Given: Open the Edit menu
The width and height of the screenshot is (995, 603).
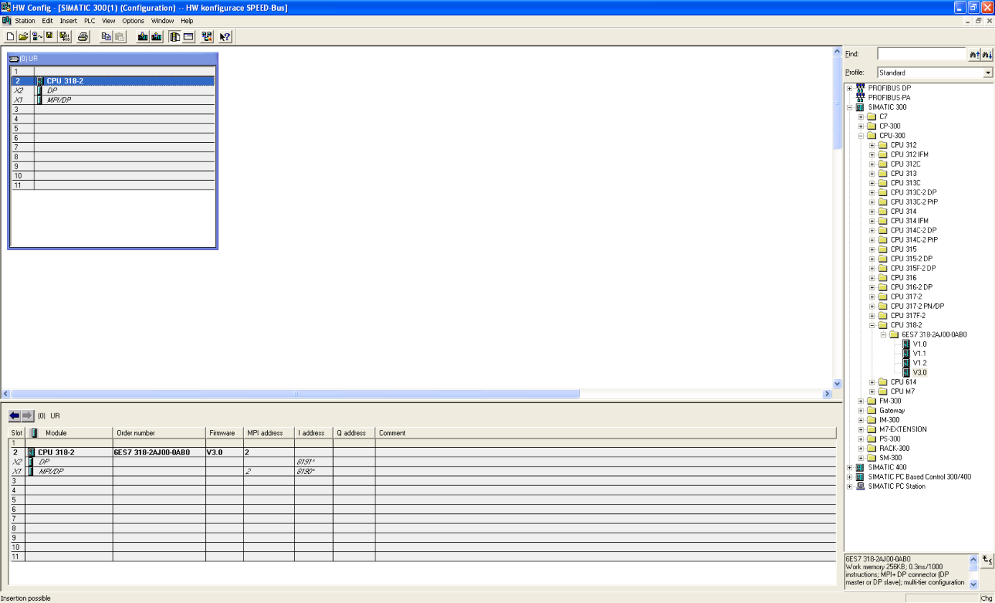Looking at the screenshot, I should point(47,21).
